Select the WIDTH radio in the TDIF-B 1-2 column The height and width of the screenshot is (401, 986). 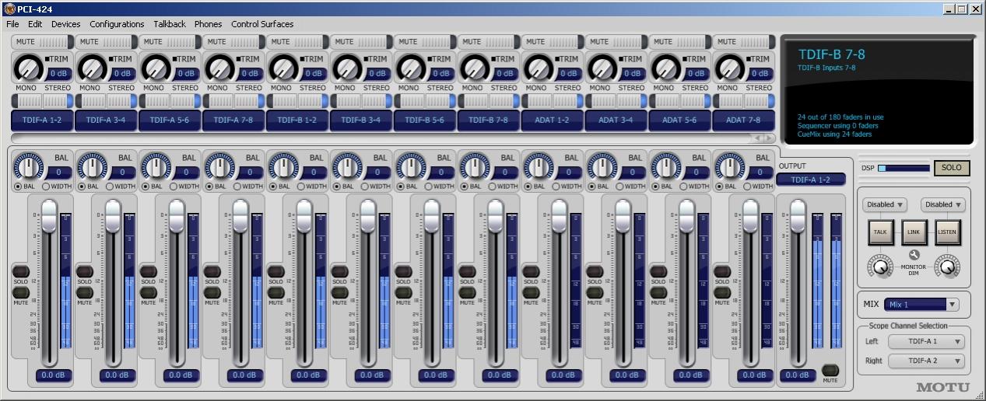click(x=301, y=187)
